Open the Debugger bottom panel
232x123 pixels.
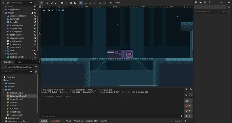[56, 121]
